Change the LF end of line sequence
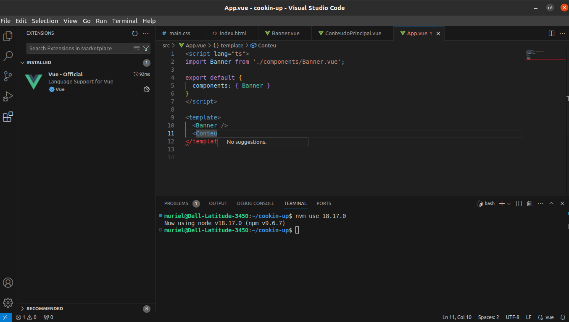This screenshot has width=569, height=322. (529, 317)
